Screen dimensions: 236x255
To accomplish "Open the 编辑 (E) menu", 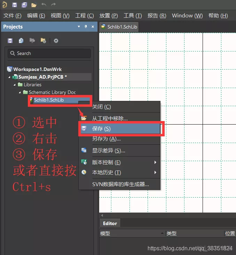I will tap(36, 16).
